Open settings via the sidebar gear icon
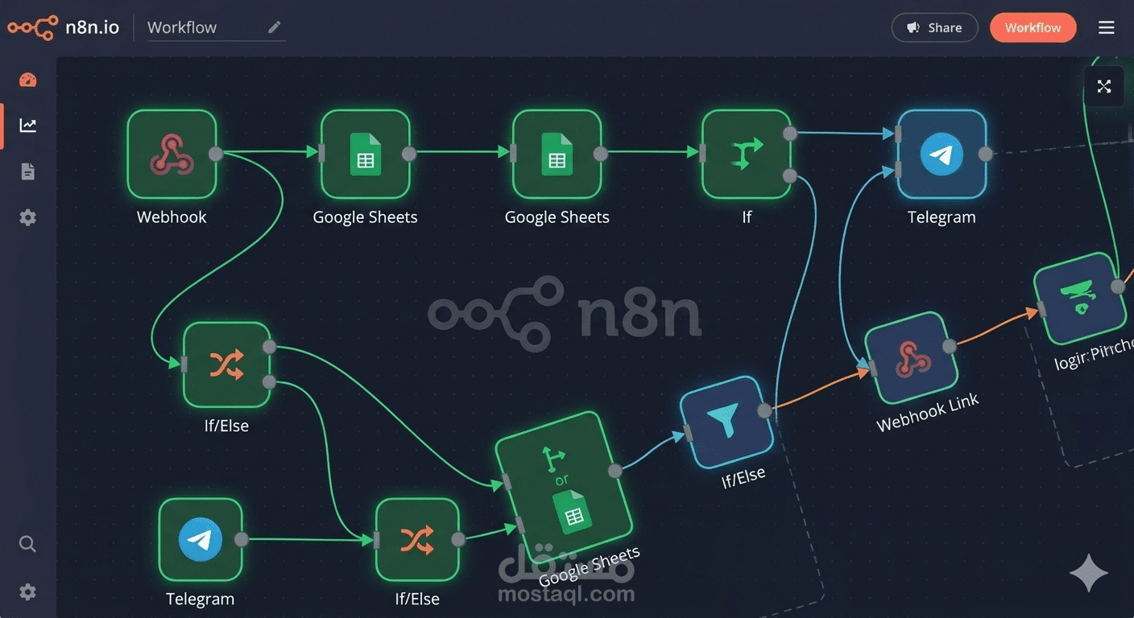The height and width of the screenshot is (618, 1134). (27, 217)
